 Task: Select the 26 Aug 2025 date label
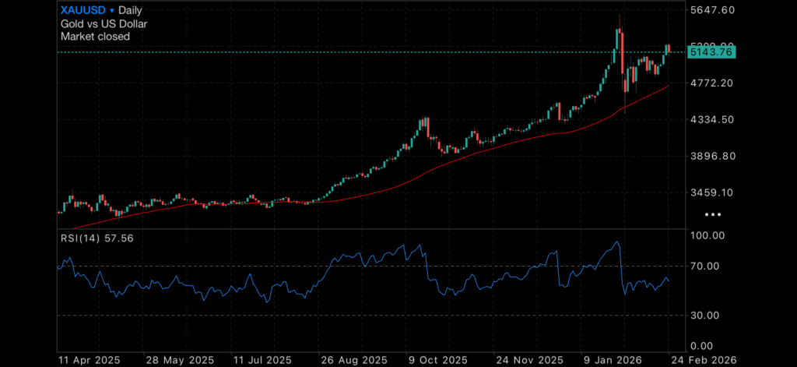pos(353,361)
